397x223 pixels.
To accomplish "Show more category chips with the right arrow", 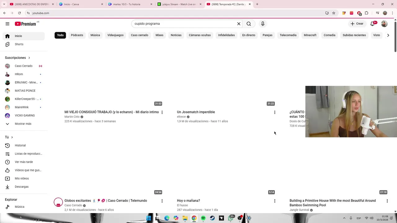I will (388, 35).
